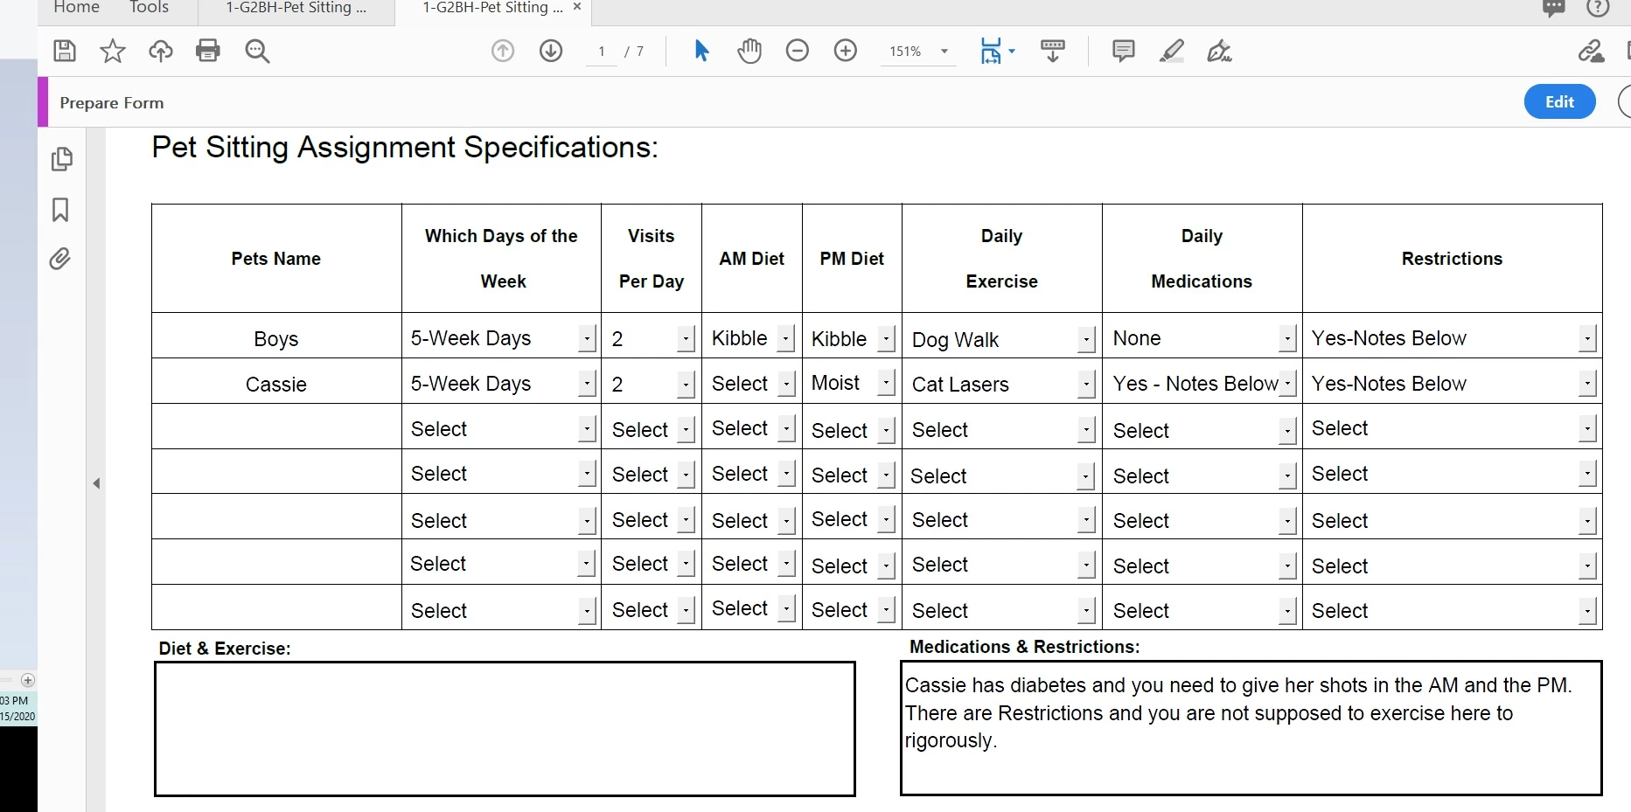
Task: Open Cassie PM Diet Moist dropdown
Action: coord(887,383)
